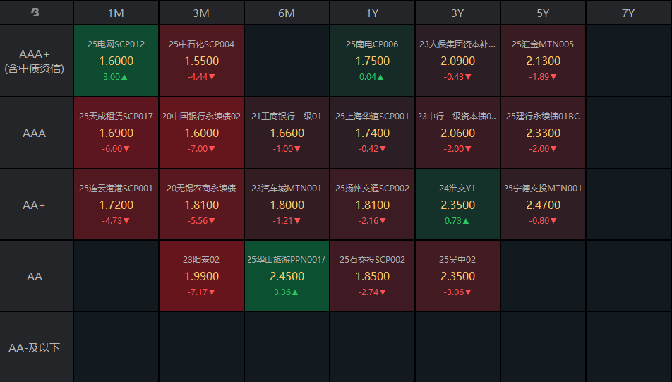Viewport: 672px width, 382px height.
Task: Click the 23阳泰02 bond tile
Action: [201, 276]
